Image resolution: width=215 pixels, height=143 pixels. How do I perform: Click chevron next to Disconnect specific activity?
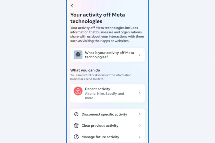coord(140,114)
